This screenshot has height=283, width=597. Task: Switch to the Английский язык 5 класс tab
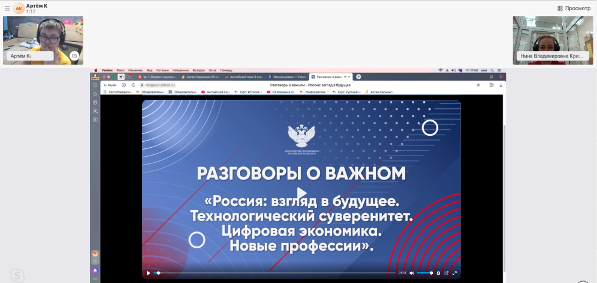[x=244, y=77]
